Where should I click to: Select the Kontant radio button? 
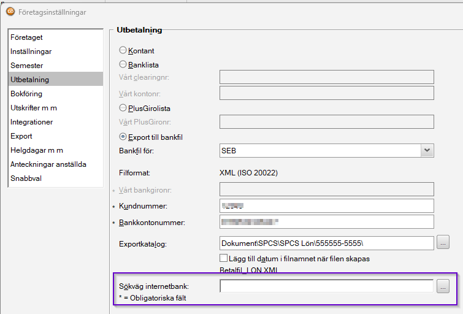coord(123,50)
